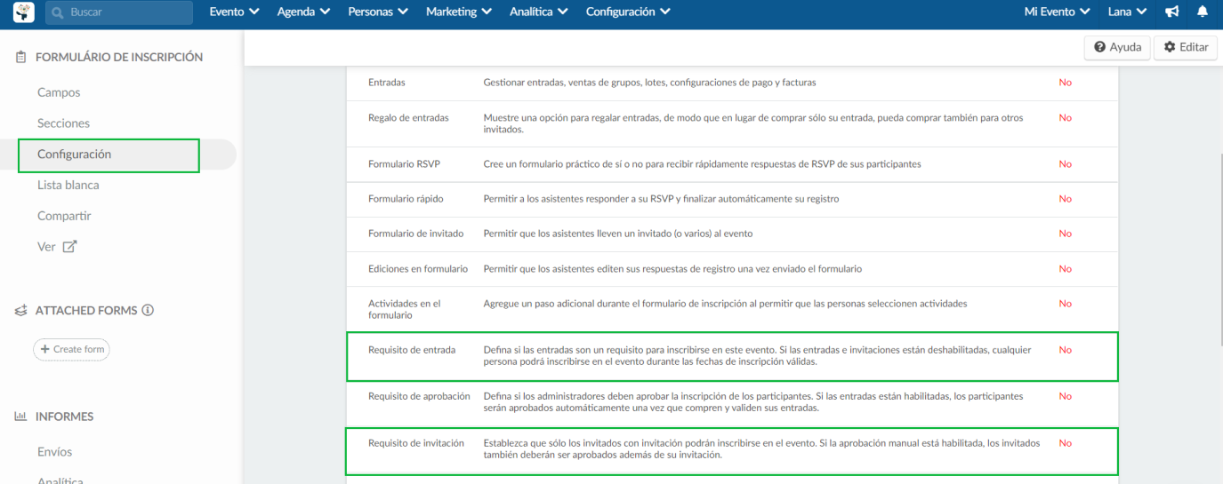Click the external link icon next to Ver

coord(69,247)
